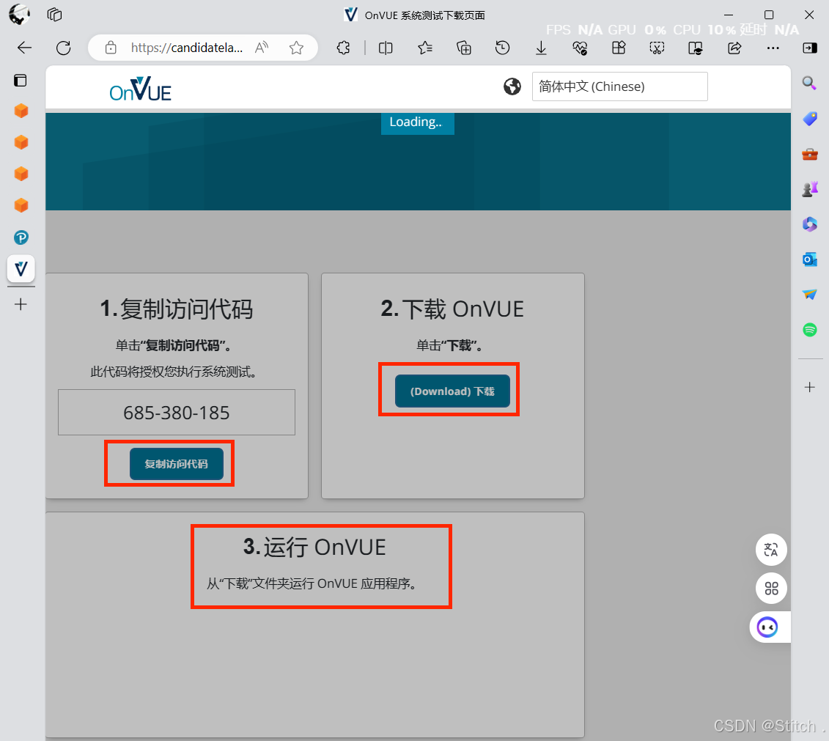Click the heading 2.下载 OnVUE
The image size is (829, 741).
coord(452,309)
